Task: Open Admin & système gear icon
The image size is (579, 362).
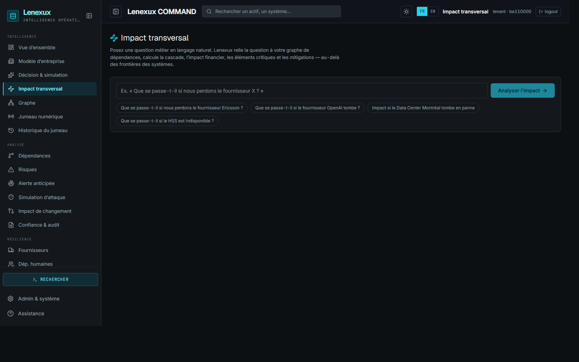Action: tap(10, 299)
